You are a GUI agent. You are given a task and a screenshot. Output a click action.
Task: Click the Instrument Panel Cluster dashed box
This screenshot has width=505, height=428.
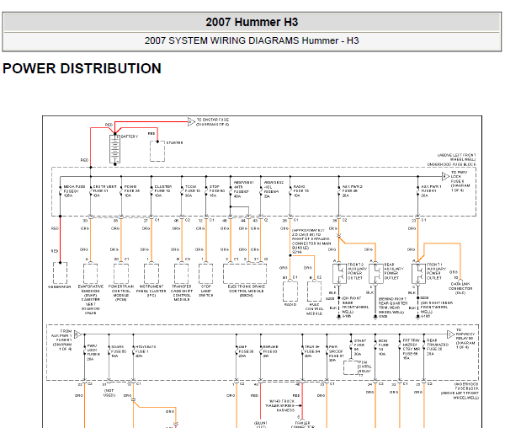[151, 274]
